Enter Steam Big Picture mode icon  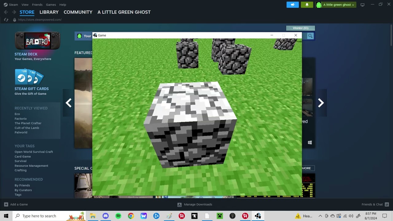363,5
